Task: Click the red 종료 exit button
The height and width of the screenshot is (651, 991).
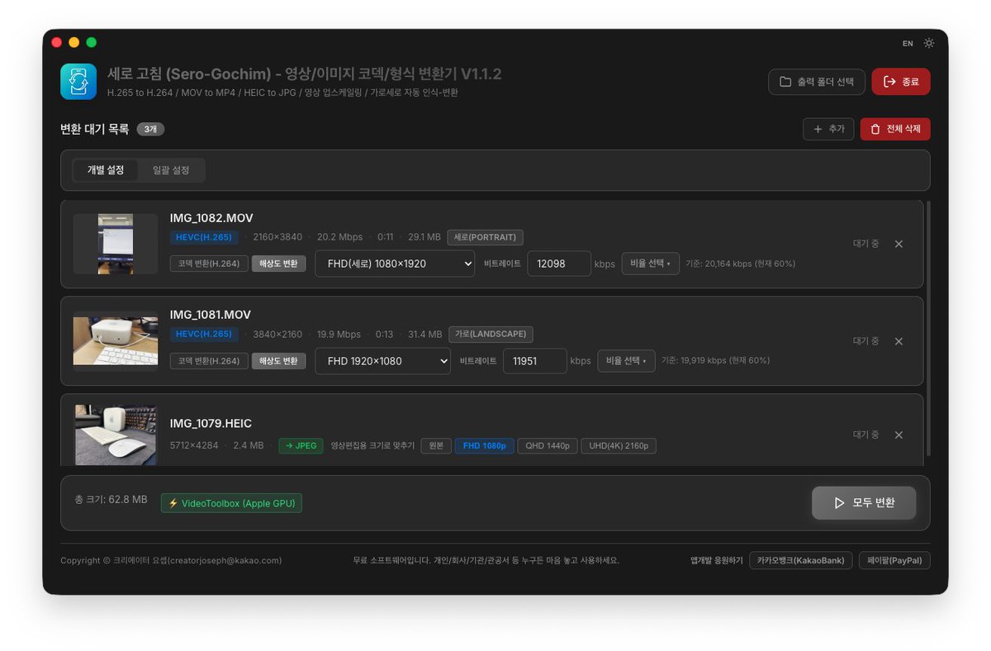Action: (x=901, y=82)
